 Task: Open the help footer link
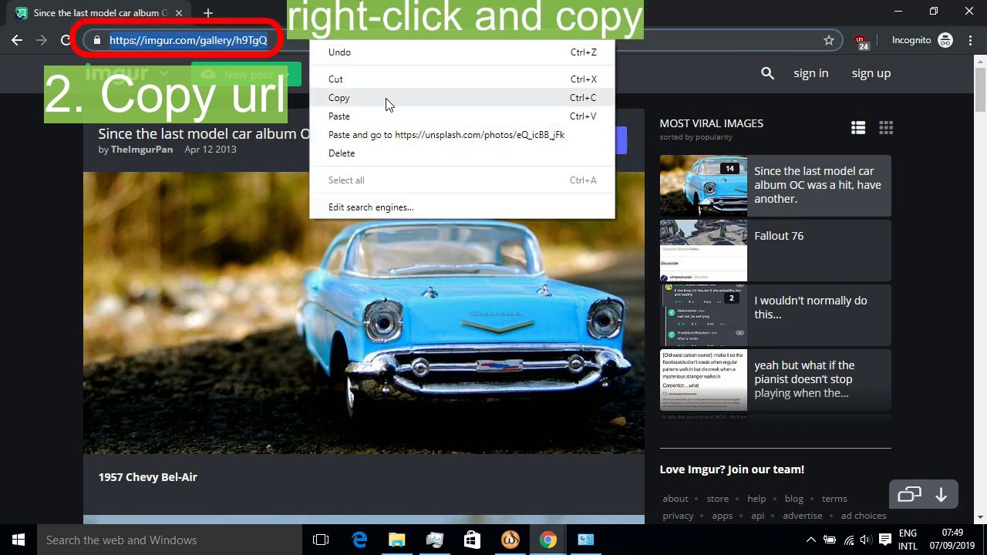pos(756,499)
